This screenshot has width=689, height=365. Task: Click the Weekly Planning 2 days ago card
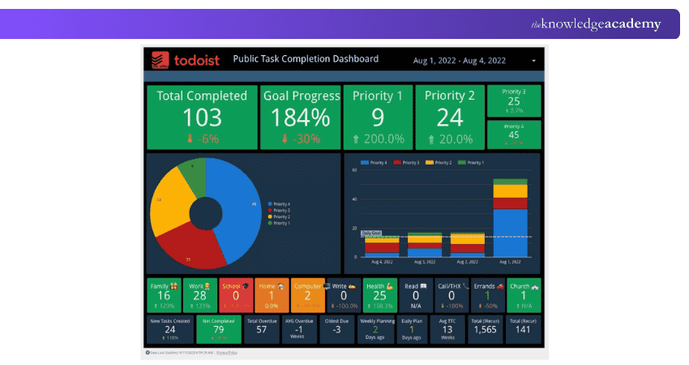[375, 329]
